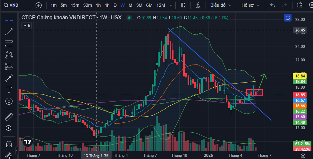Select the trend line drawing tool

click(x=9, y=32)
